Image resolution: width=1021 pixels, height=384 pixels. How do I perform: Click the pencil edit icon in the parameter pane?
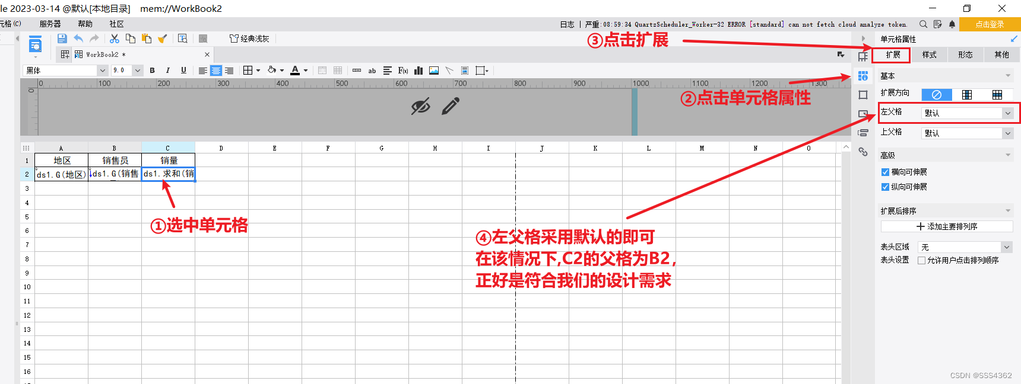[x=451, y=106]
